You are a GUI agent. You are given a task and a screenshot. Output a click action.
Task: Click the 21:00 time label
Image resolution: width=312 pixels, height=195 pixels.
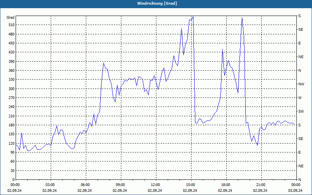[261, 185]
